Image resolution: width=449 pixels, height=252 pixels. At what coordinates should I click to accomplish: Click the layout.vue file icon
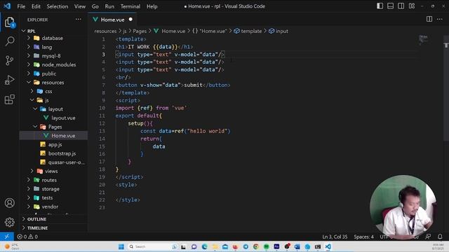(46, 118)
